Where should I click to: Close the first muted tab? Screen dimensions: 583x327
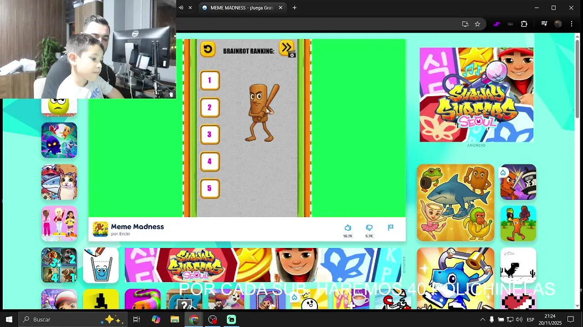click(x=190, y=8)
